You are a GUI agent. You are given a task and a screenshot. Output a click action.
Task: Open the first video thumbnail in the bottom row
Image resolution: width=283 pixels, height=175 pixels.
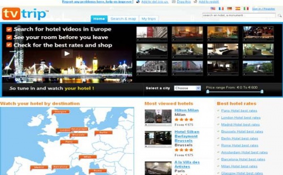click(x=152, y=68)
